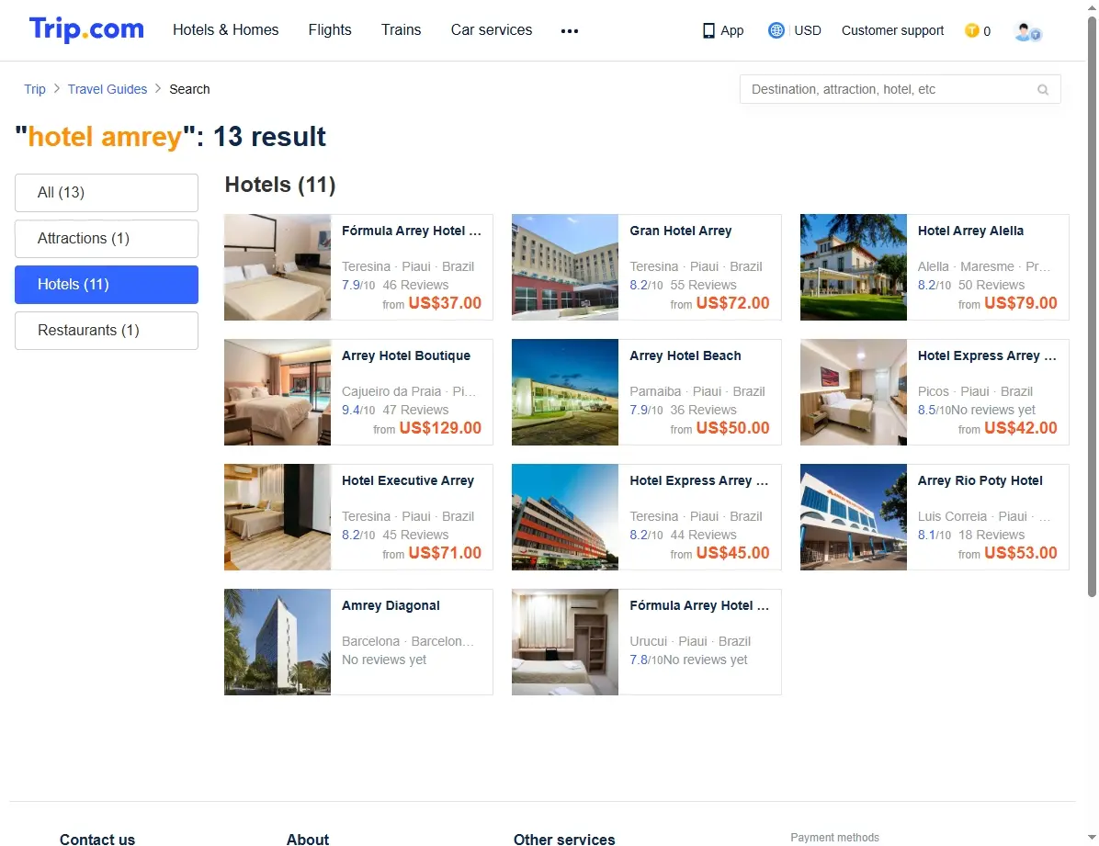Open Hotel Executive Arrey photo
The width and height of the screenshot is (1099, 846).
point(278,516)
